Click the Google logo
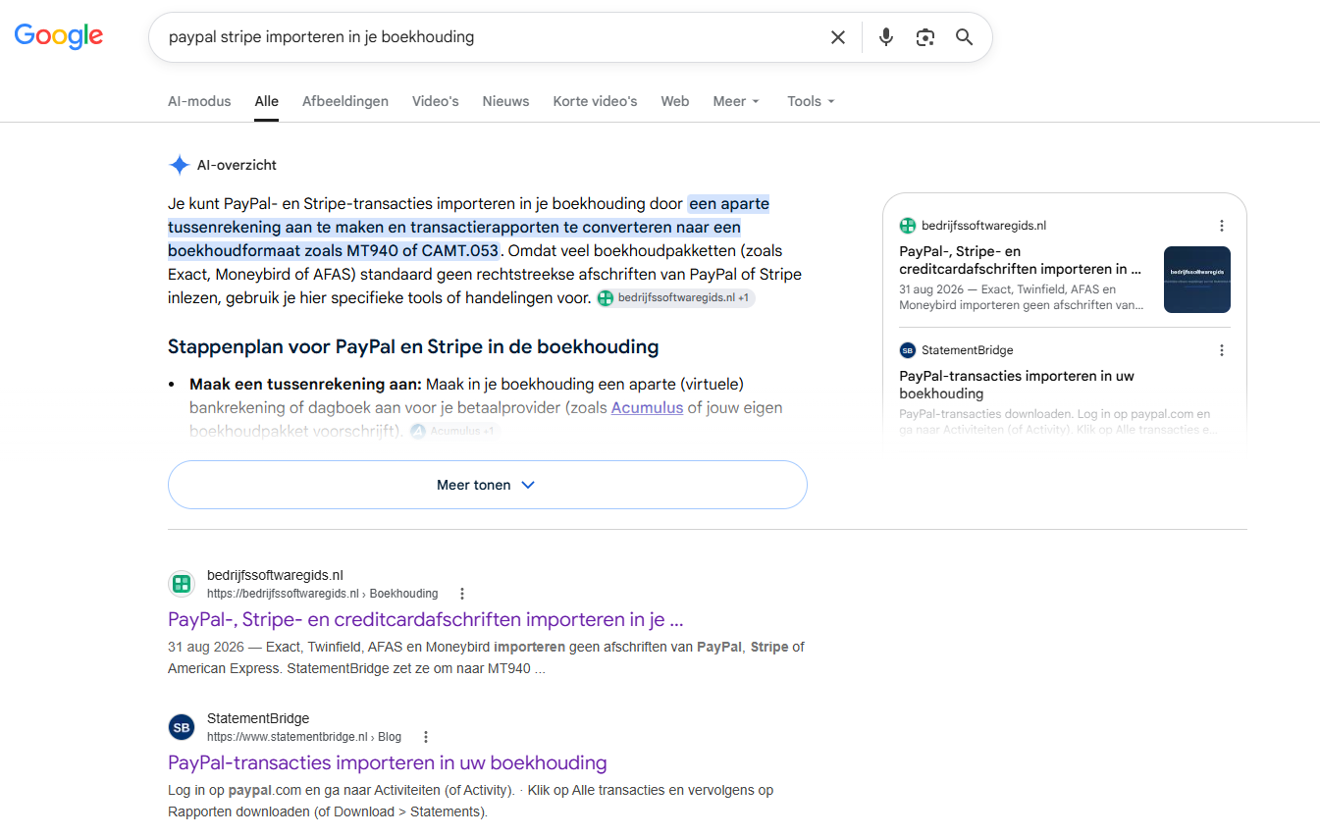1320x837 pixels. coord(59,36)
